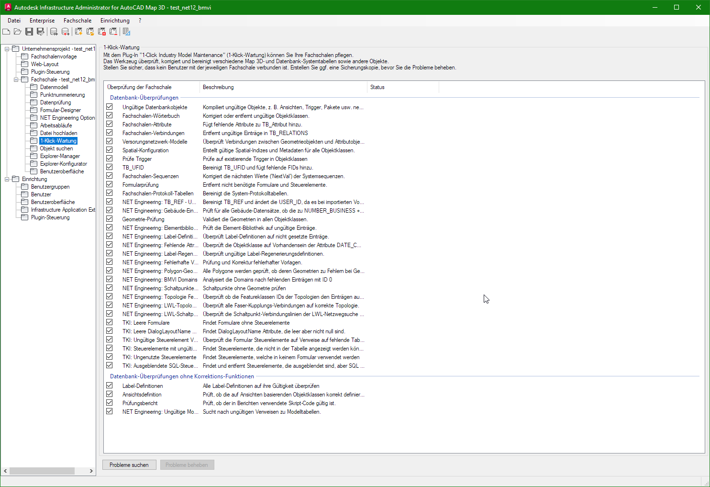Click the tree horizontal scrollbar thumb

42,471
